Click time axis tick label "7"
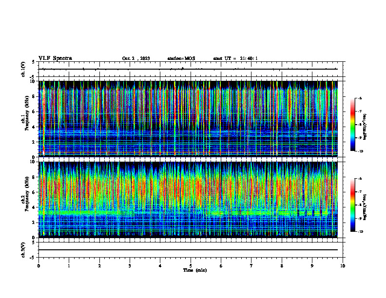Viewport: 386px width, 298px height. 251,266
